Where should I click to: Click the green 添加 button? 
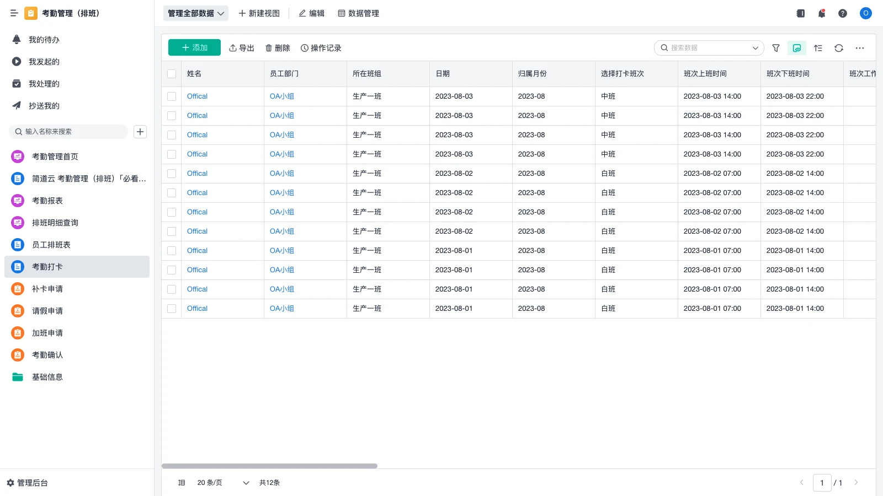194,48
